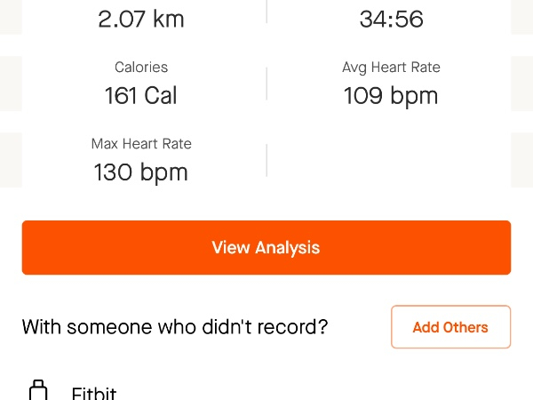The height and width of the screenshot is (400, 533).
Task: Tap the 34:56 elapsed time value
Action: click(x=391, y=18)
